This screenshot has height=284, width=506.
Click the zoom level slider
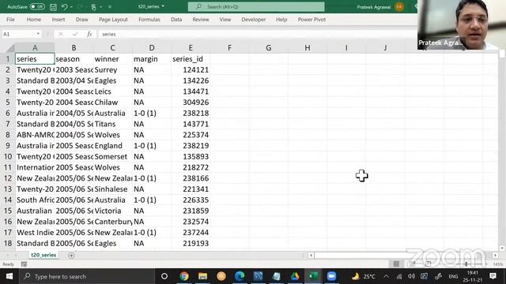[x=466, y=264]
